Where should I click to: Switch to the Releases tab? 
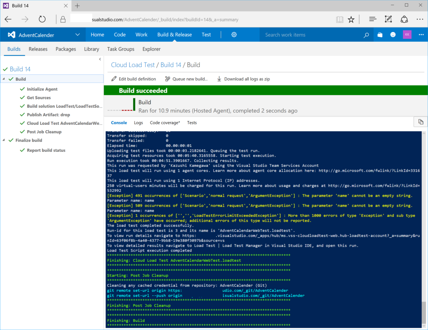tap(38, 49)
